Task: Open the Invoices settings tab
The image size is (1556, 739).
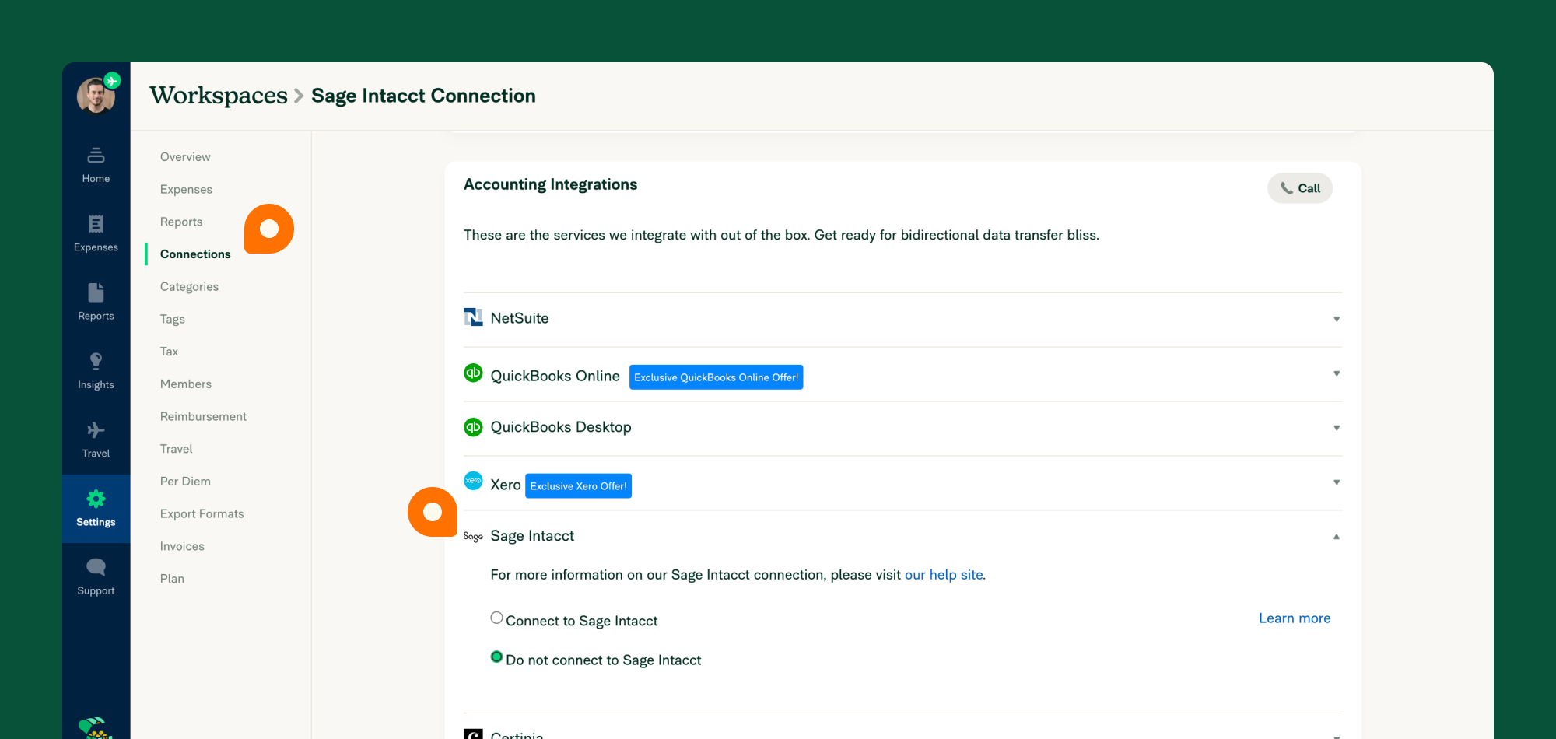Action: pyautogui.click(x=182, y=547)
